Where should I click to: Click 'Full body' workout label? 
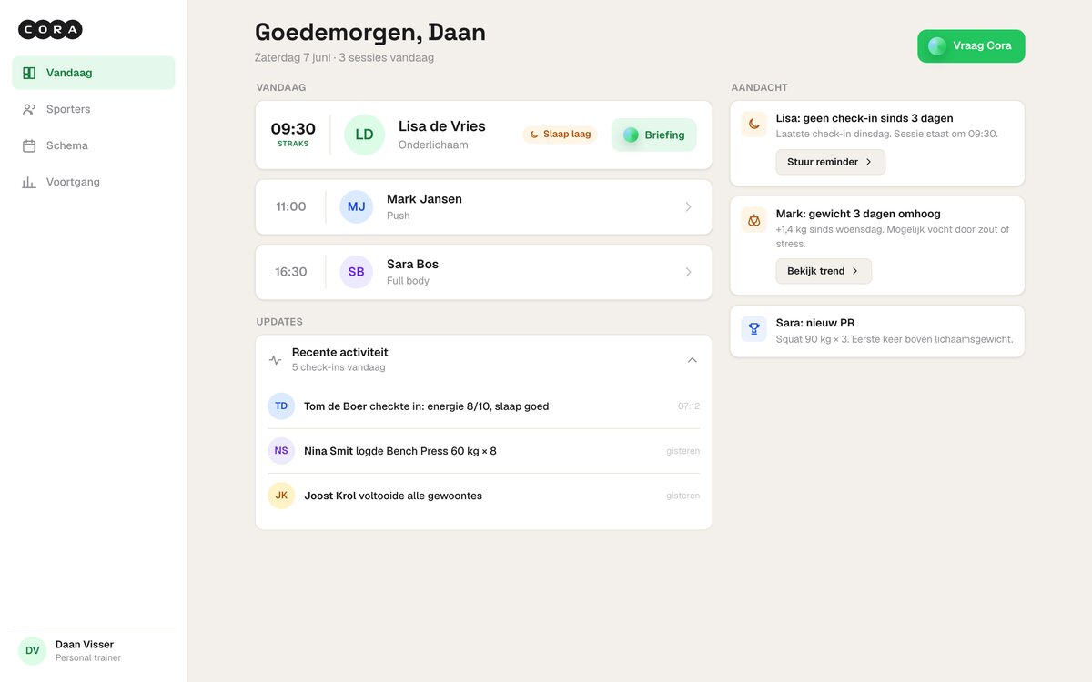click(x=408, y=281)
